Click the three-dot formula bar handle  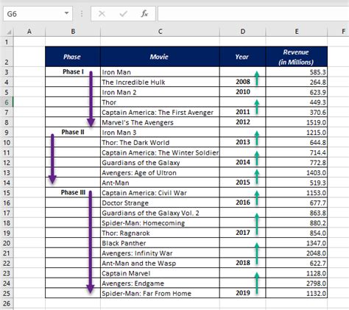pos(82,14)
